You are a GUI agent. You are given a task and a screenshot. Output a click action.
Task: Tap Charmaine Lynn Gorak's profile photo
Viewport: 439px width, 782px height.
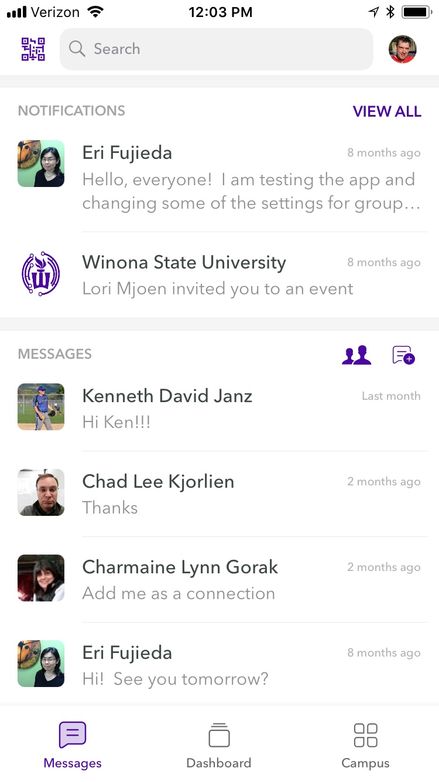click(x=41, y=578)
